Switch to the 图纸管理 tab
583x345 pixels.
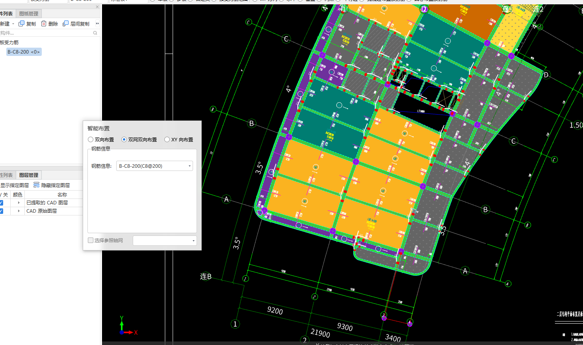[x=29, y=14]
